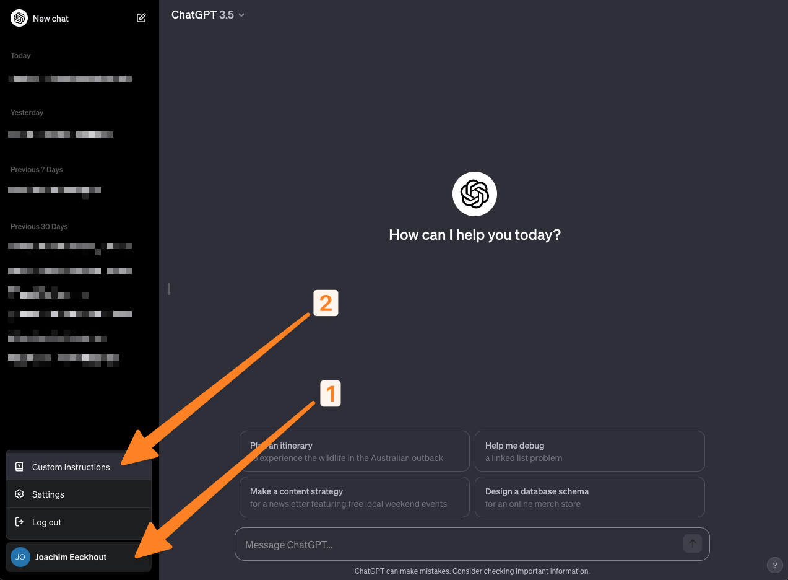Open a chat under Previous 7 Days

point(54,191)
